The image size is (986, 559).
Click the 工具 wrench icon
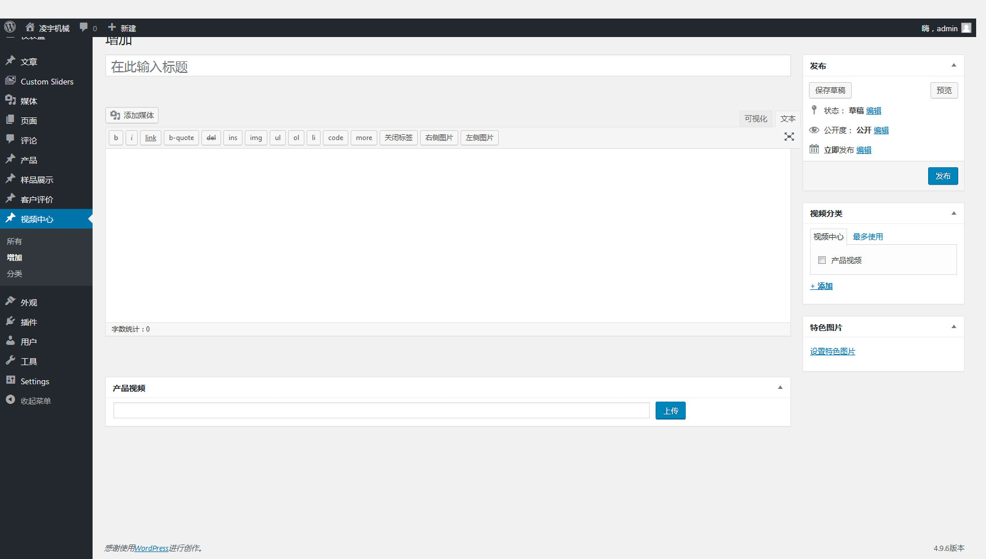[x=10, y=361]
